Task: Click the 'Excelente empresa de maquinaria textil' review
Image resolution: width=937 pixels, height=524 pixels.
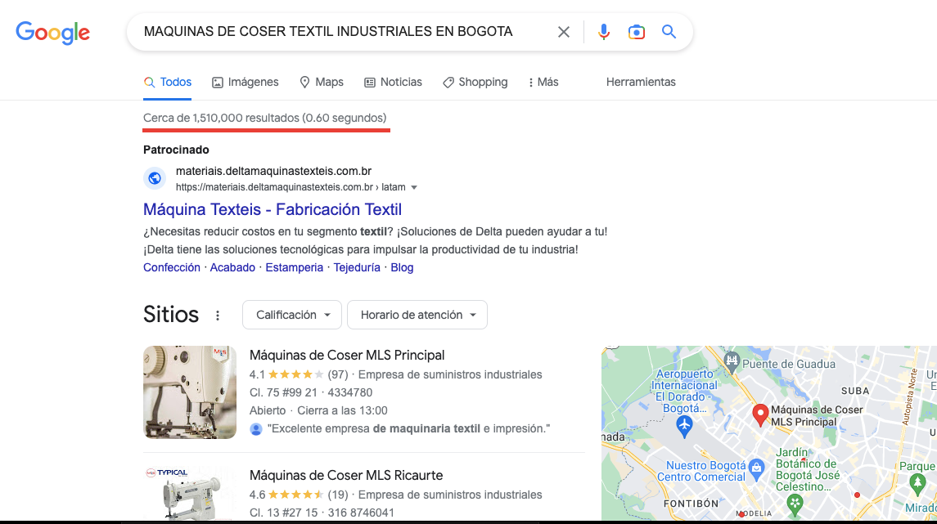Action: pyautogui.click(x=408, y=428)
